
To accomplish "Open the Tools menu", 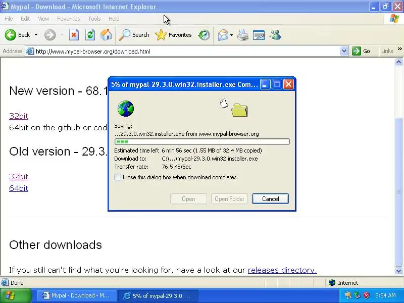I will pos(94,19).
